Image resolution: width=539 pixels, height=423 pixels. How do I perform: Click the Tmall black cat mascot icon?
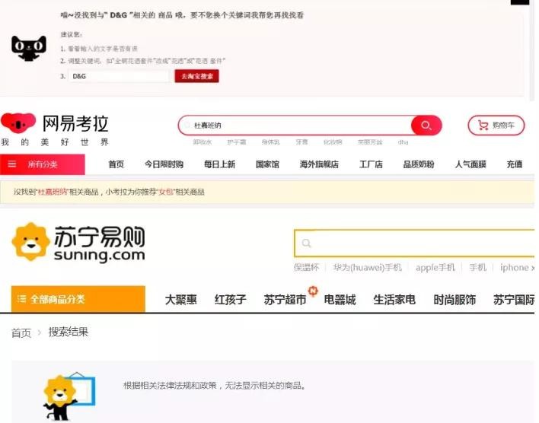29,48
